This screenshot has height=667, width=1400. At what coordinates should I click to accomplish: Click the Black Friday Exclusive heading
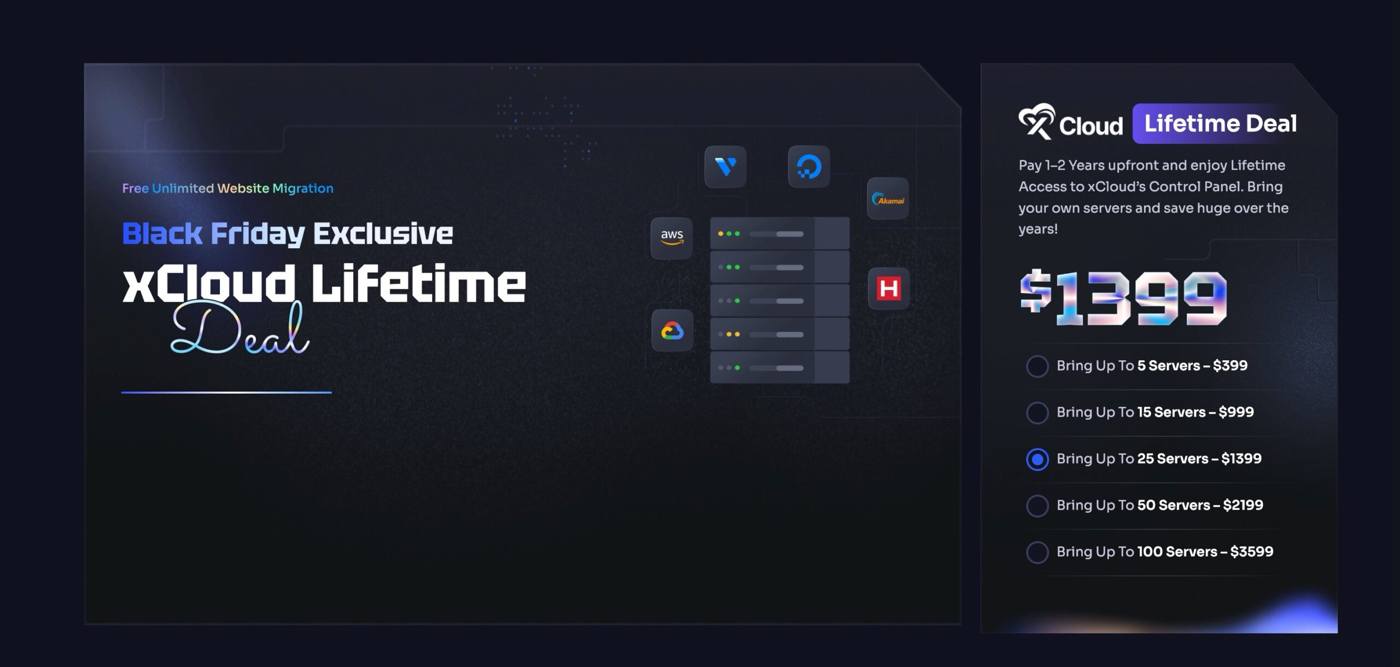[287, 234]
